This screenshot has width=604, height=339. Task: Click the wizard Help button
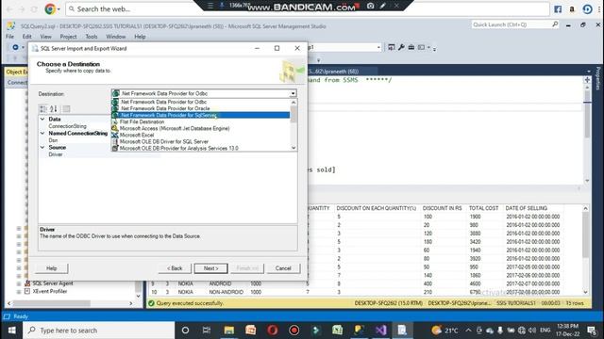click(x=51, y=268)
